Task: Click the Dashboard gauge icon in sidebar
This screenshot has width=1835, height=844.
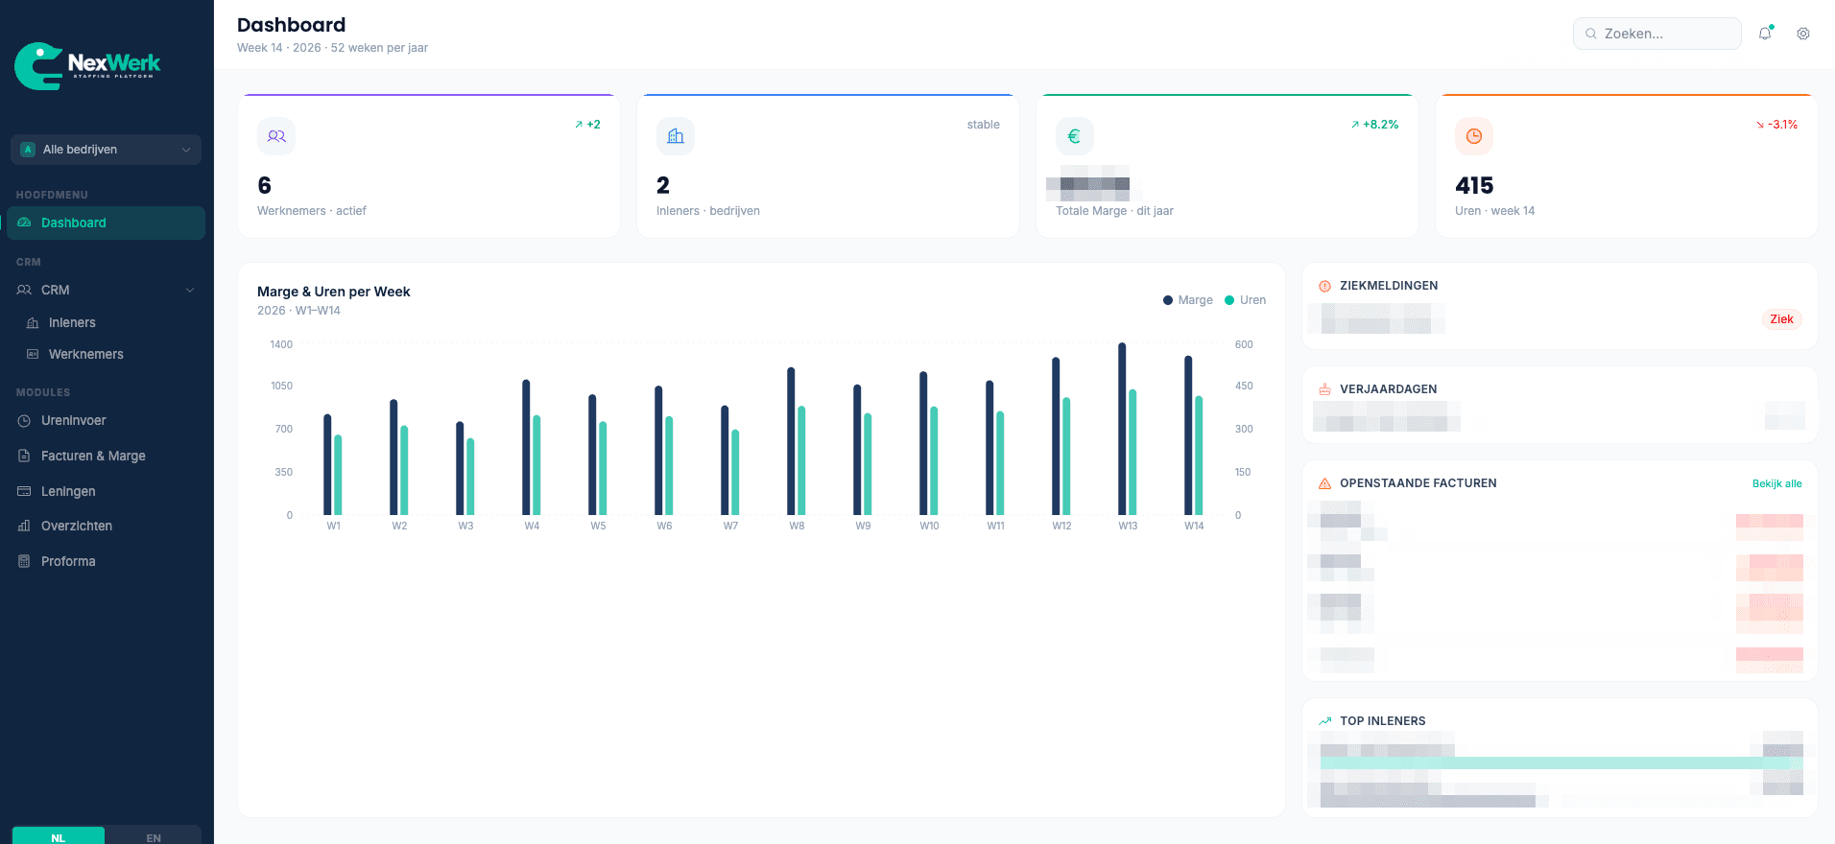Action: pos(25,223)
